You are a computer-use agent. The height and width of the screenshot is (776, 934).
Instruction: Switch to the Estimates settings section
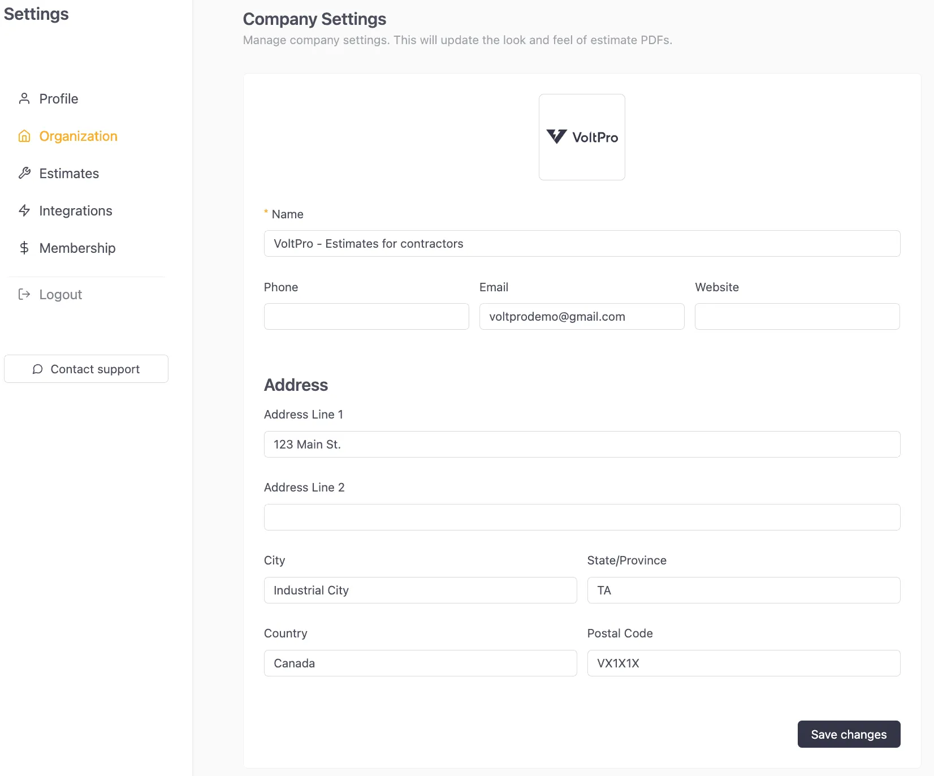tap(69, 173)
